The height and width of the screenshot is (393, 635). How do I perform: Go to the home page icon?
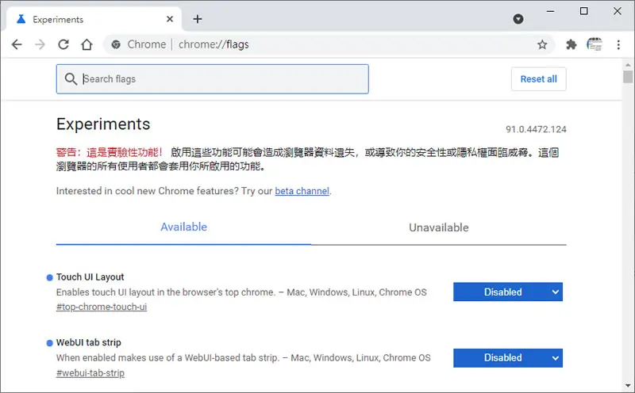pyautogui.click(x=87, y=44)
